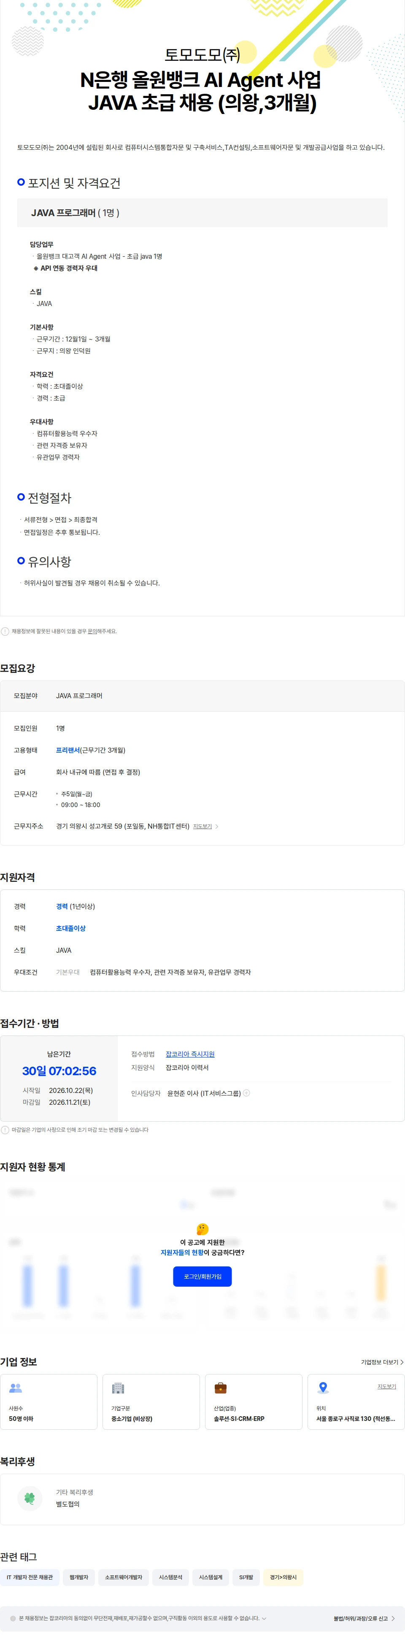This screenshot has height=1640, width=405.
Task: Click the thinking emoji above applicant stats prompt
Action: [202, 1229]
